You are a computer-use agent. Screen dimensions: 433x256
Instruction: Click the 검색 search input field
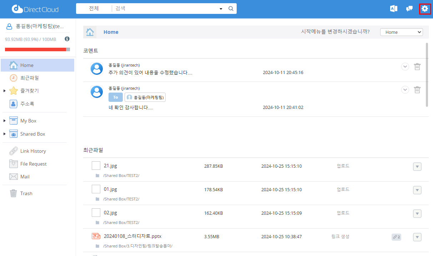pos(164,9)
